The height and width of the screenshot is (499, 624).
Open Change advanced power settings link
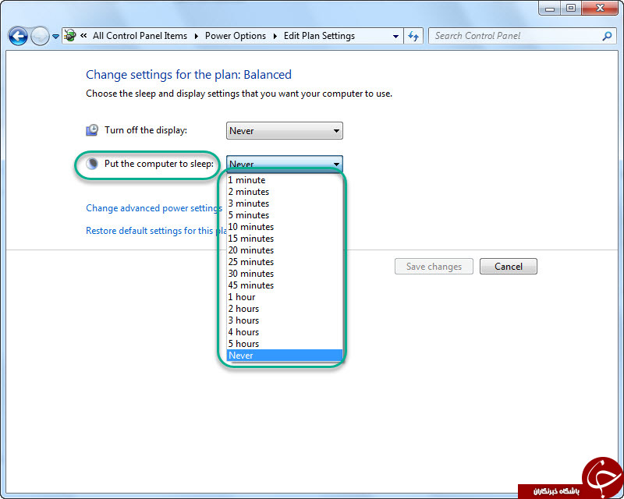(154, 208)
